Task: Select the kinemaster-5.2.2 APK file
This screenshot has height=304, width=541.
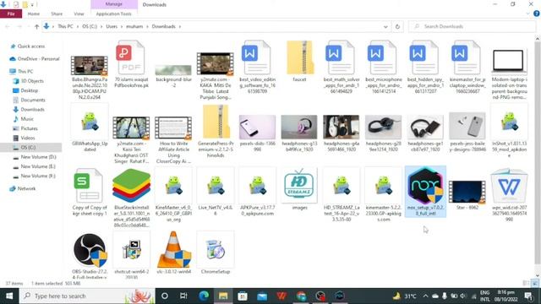Action: point(383,195)
